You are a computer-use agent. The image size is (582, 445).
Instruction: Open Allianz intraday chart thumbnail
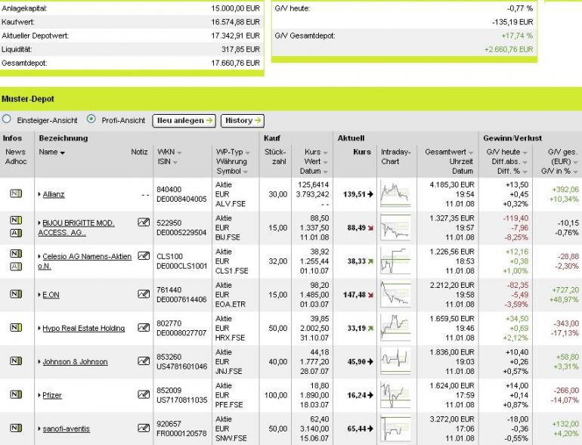click(395, 193)
